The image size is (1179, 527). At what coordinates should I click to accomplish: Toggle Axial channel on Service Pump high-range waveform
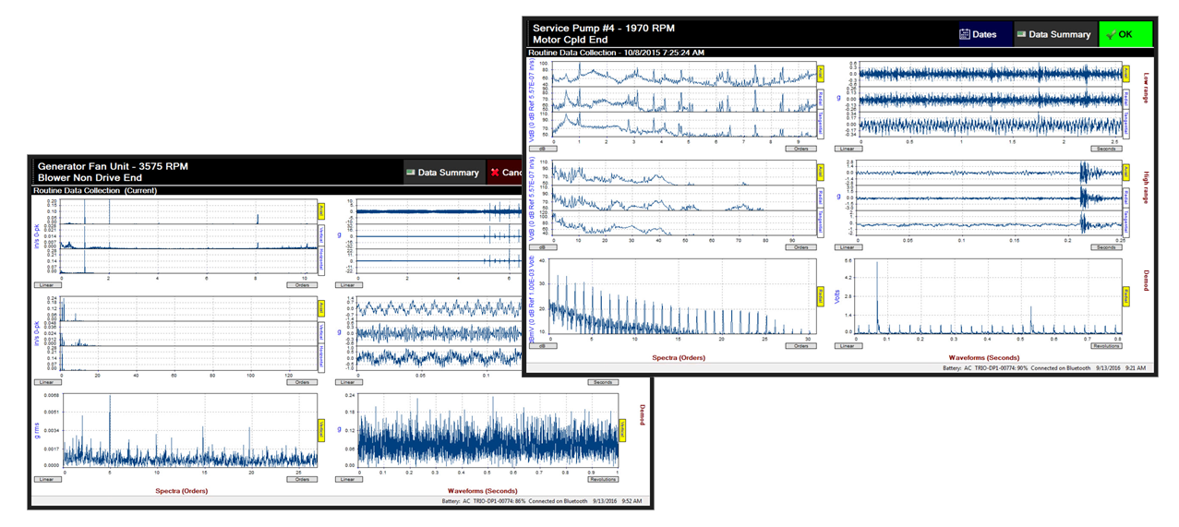[x=1126, y=171]
